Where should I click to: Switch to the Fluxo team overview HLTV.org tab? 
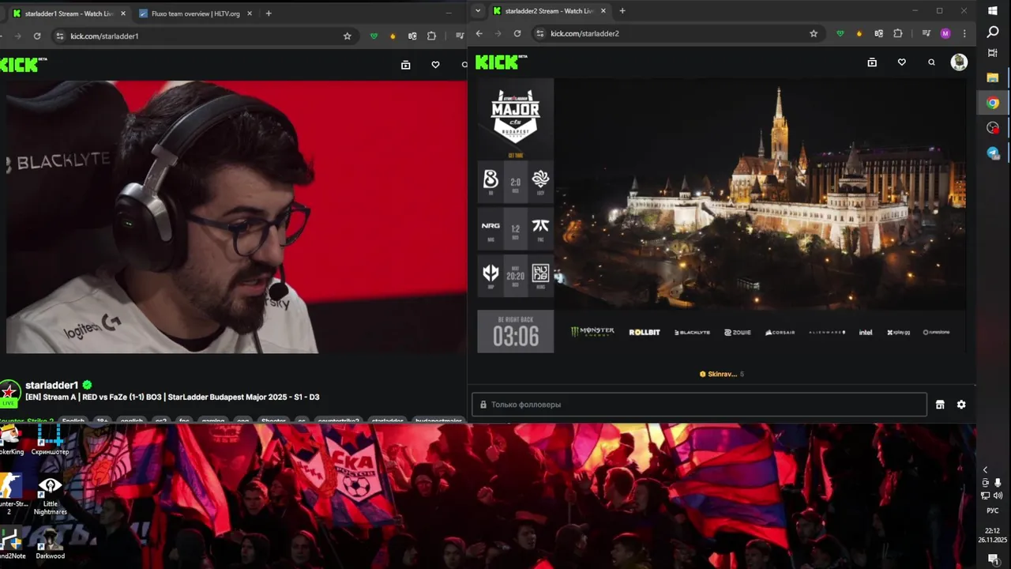pos(195,13)
